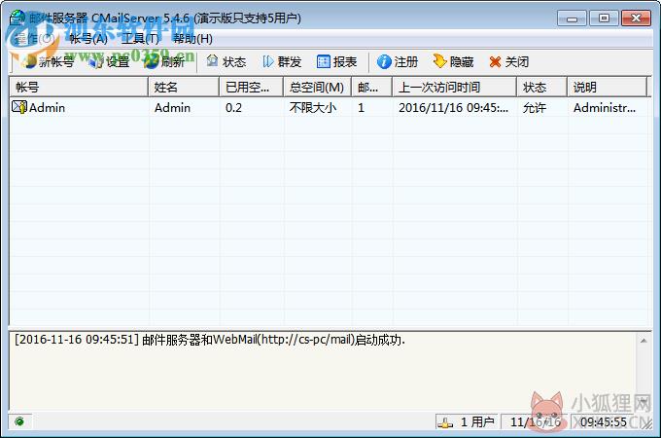Open 设置 settings from the toolbar
The width and height of the screenshot is (661, 438).
(109, 62)
